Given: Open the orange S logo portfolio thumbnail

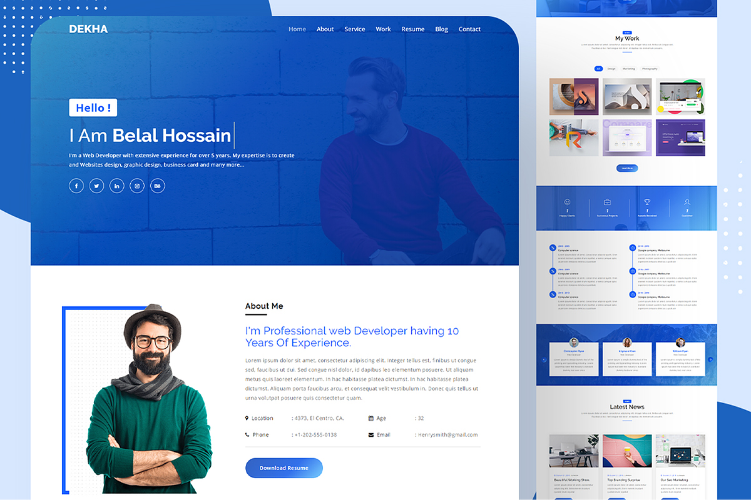Looking at the screenshot, I should pyautogui.click(x=574, y=97).
